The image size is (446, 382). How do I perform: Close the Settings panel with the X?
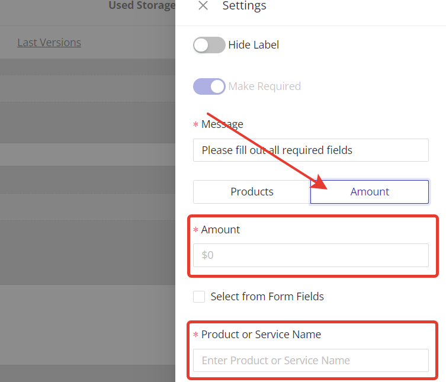(203, 6)
